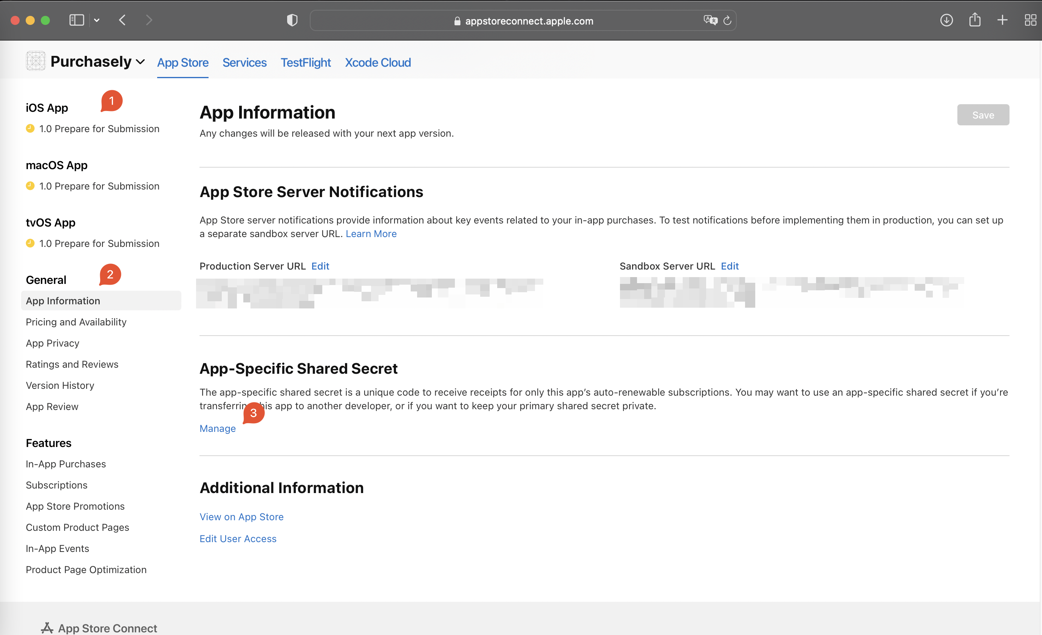This screenshot has width=1042, height=635.
Task: Open tvOS App 1.0 Prepare for Submission
Action: [99, 244]
